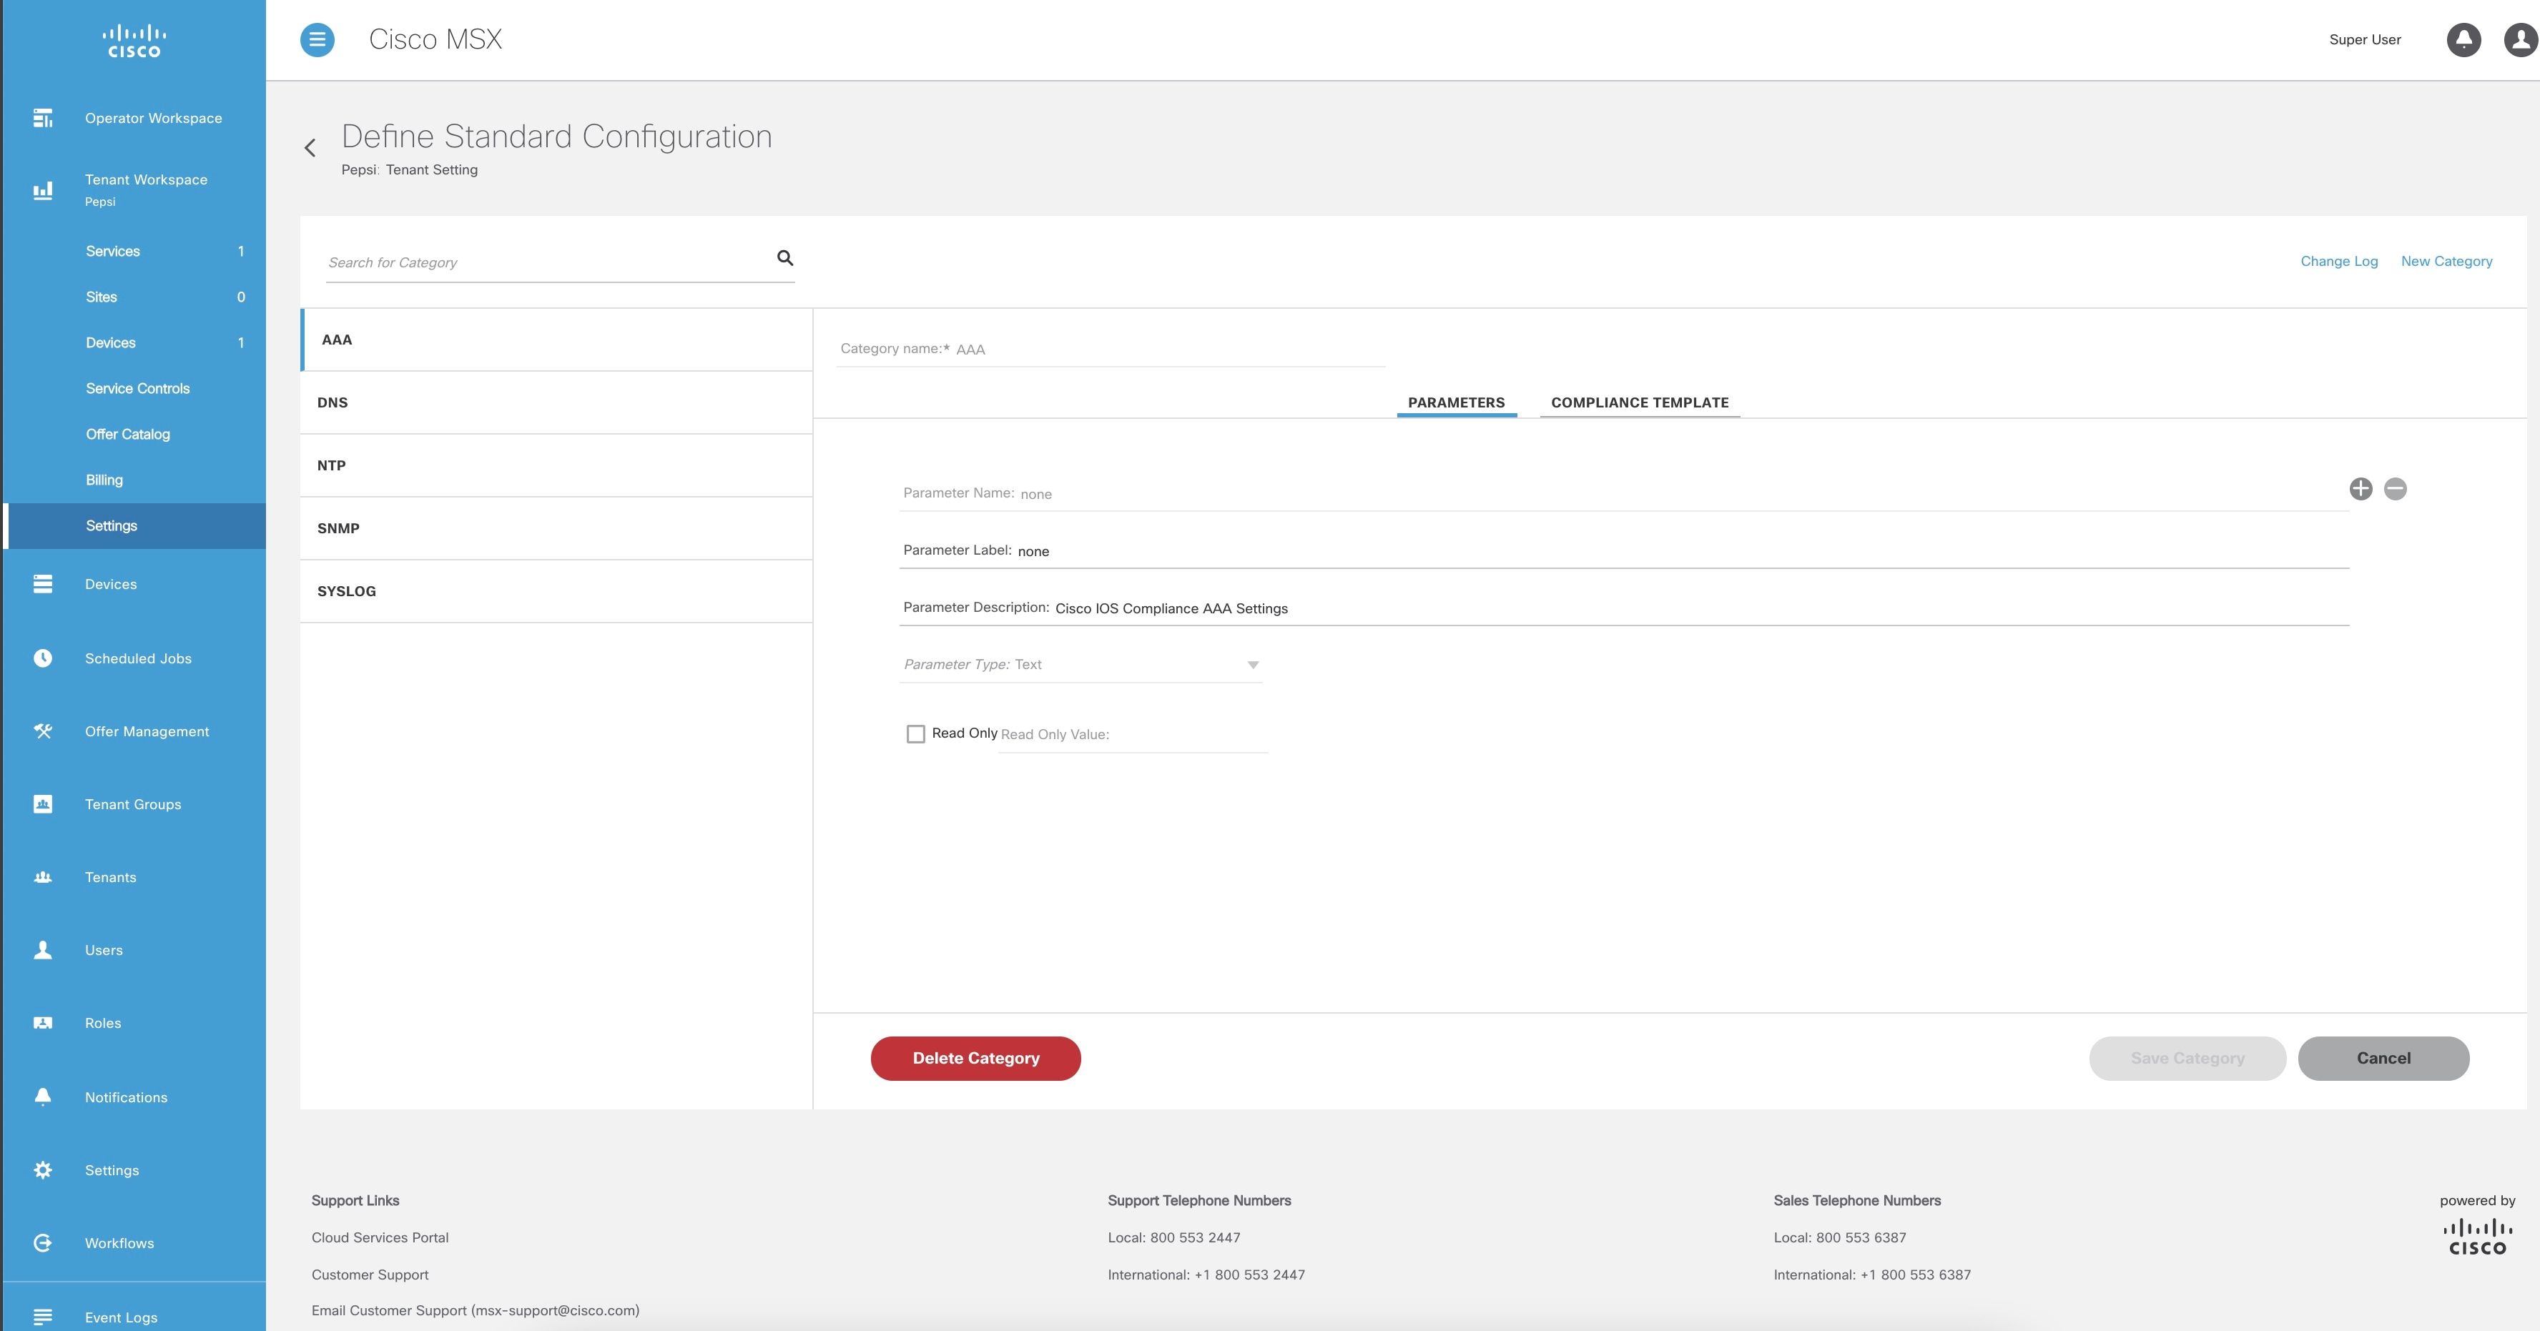Click the Event Logs list icon
This screenshot has width=2540, height=1331.
click(42, 1317)
